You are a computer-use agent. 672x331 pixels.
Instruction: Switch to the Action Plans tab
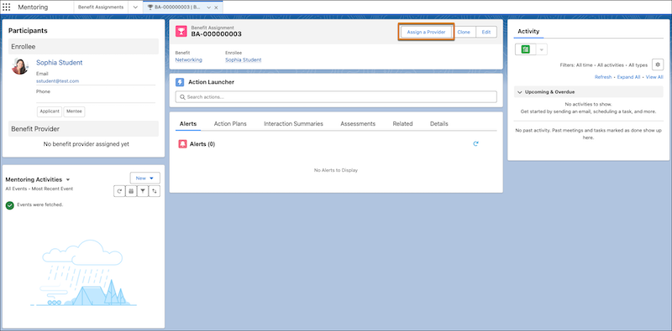tap(230, 123)
